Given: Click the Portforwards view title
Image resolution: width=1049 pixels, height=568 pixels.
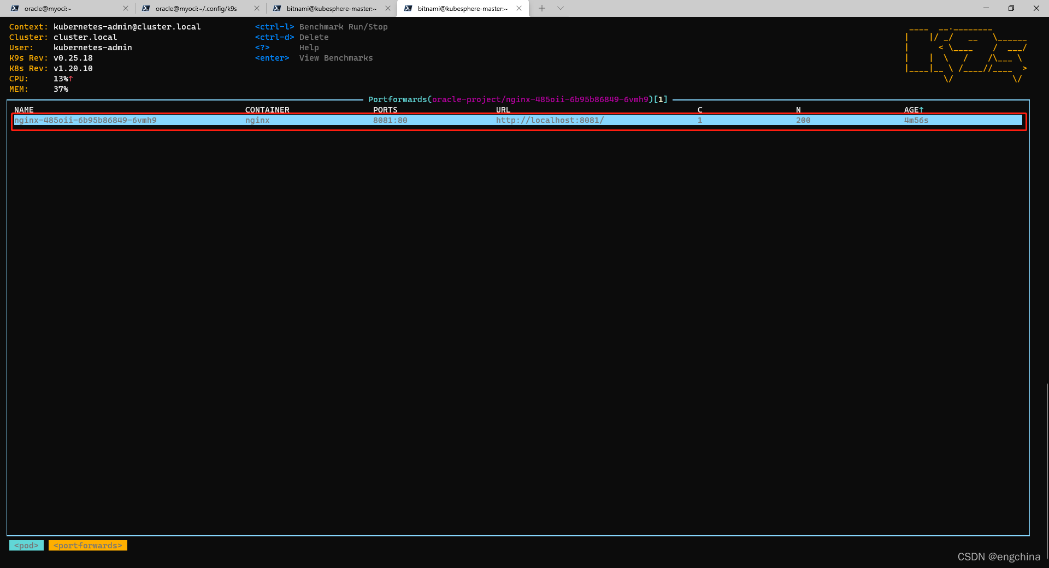Looking at the screenshot, I should [x=517, y=99].
